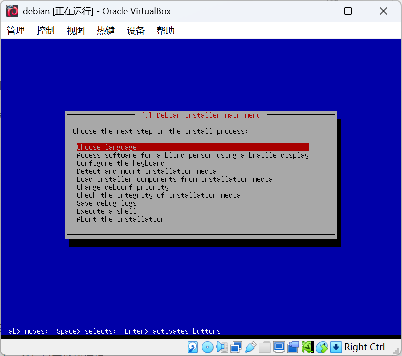402x356 pixels.
Task: Open the optical disc drive status icon
Action: (207, 347)
